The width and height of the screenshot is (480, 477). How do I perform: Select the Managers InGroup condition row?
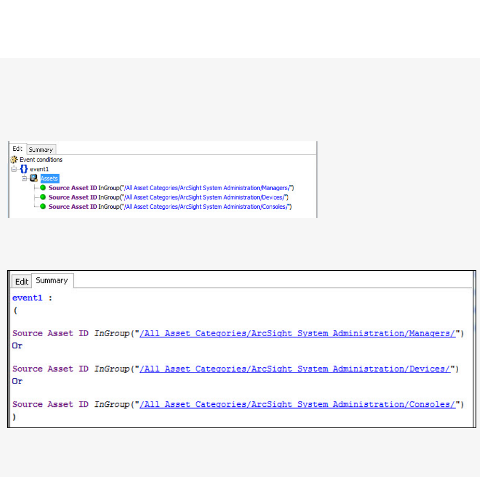[x=171, y=188]
